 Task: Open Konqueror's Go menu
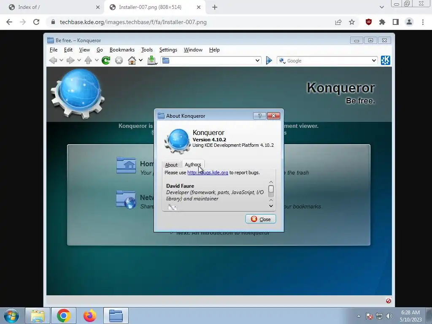tap(100, 50)
